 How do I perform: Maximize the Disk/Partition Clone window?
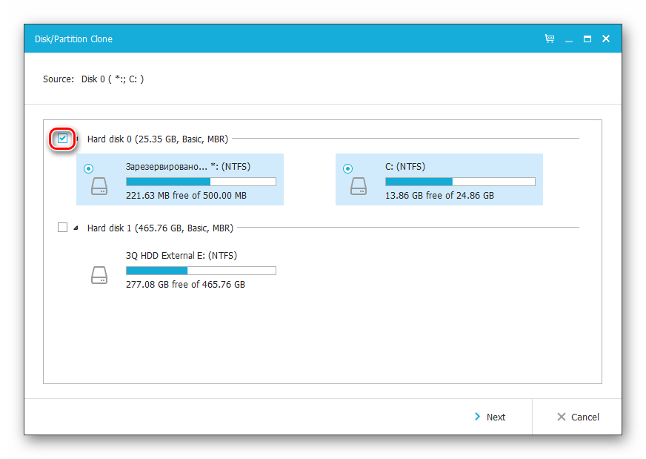[x=587, y=39]
